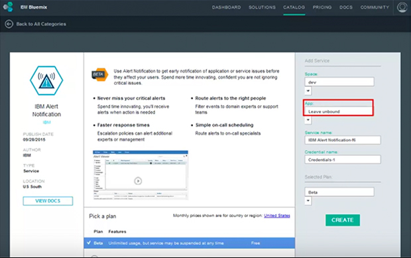Click the 'Faster response times' heading
Image resolution: width=411 pixels, height=258 pixels.
[x=123, y=125]
